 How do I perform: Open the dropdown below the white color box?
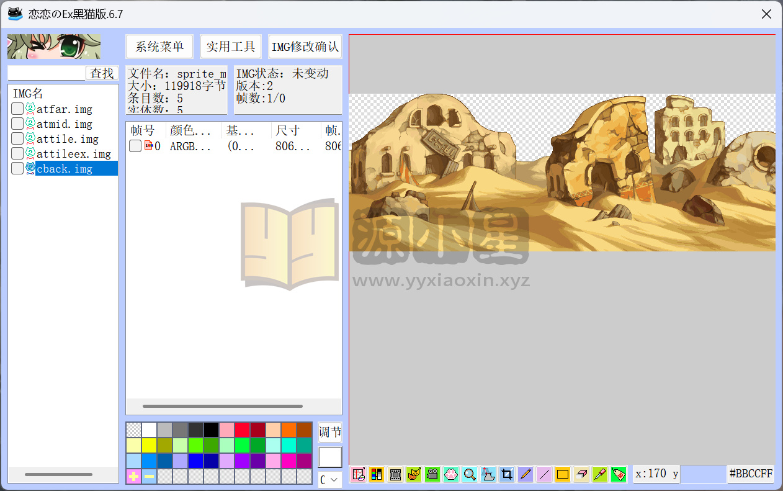point(329,480)
